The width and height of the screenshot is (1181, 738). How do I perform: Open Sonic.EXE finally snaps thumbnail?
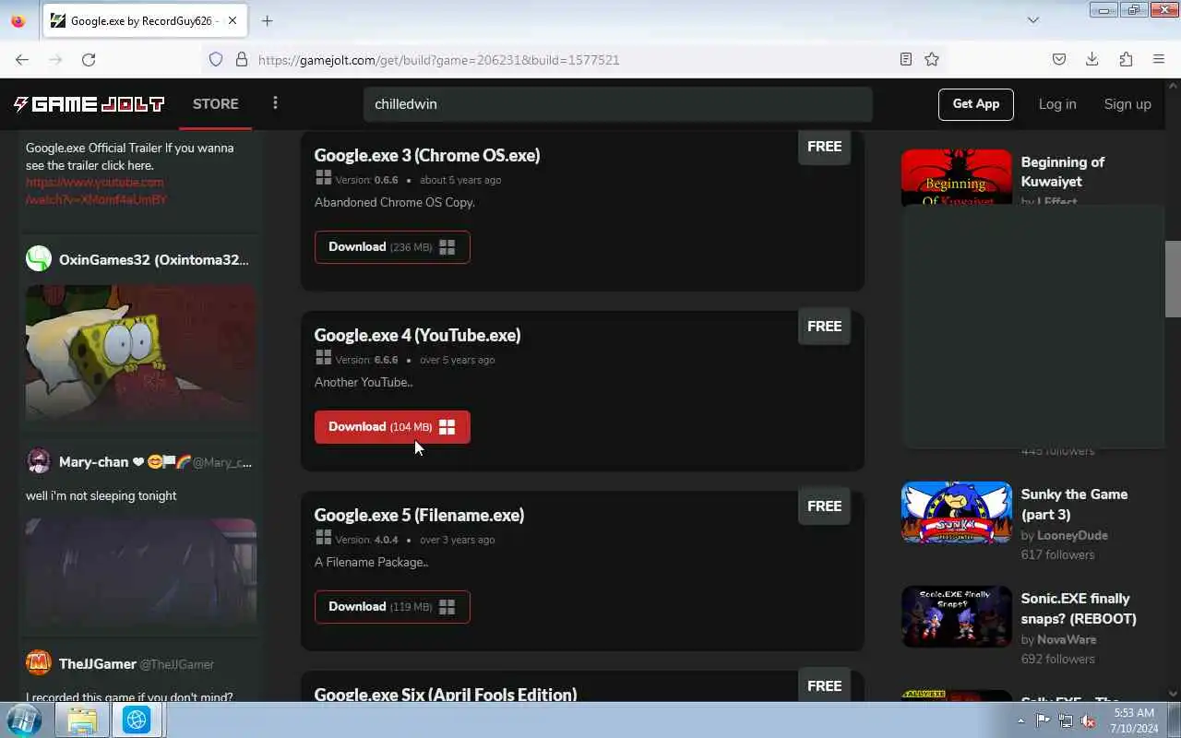coord(957,617)
